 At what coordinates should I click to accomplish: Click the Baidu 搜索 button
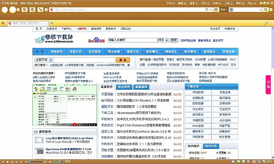tap(174, 40)
